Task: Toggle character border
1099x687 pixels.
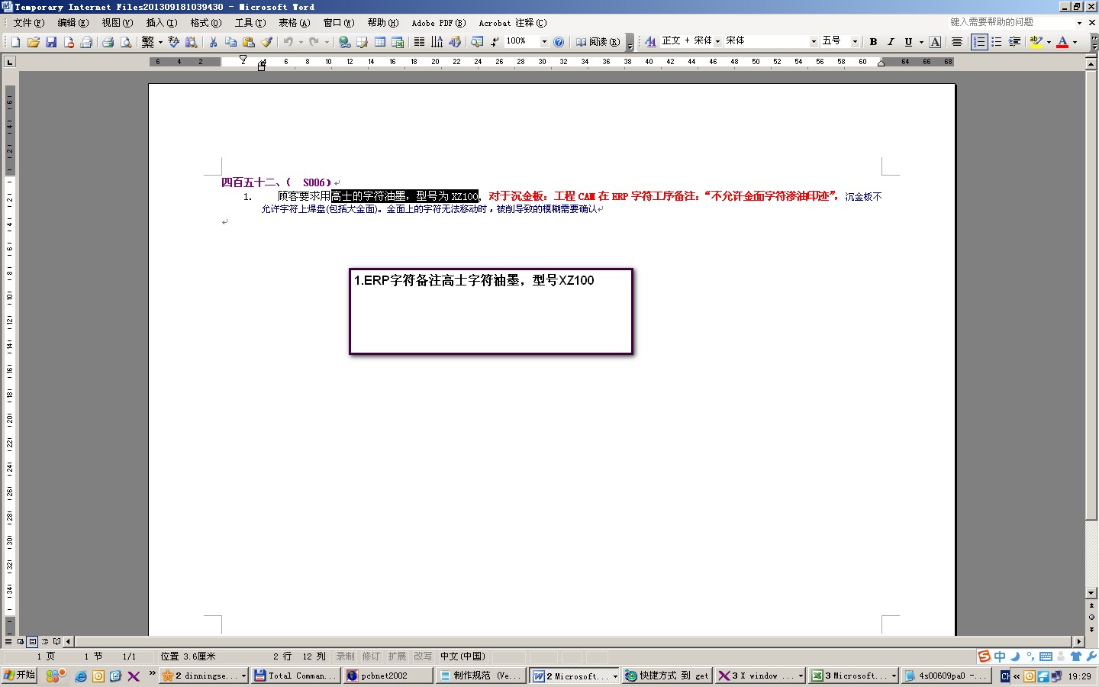Action: point(935,42)
